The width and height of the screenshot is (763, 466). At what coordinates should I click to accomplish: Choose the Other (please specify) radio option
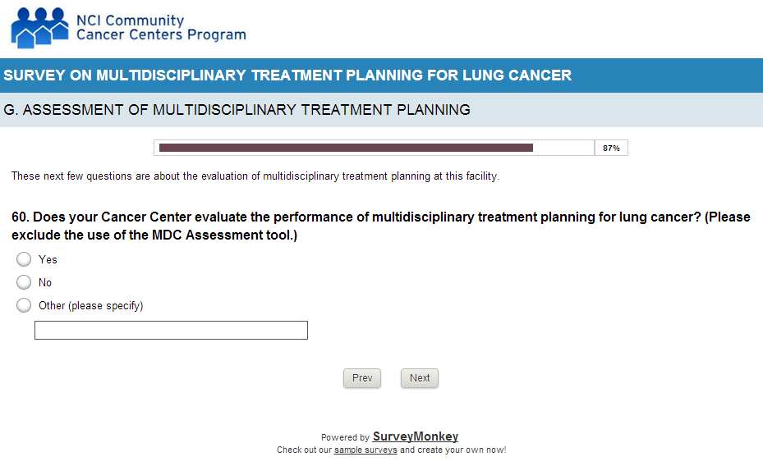tap(24, 305)
